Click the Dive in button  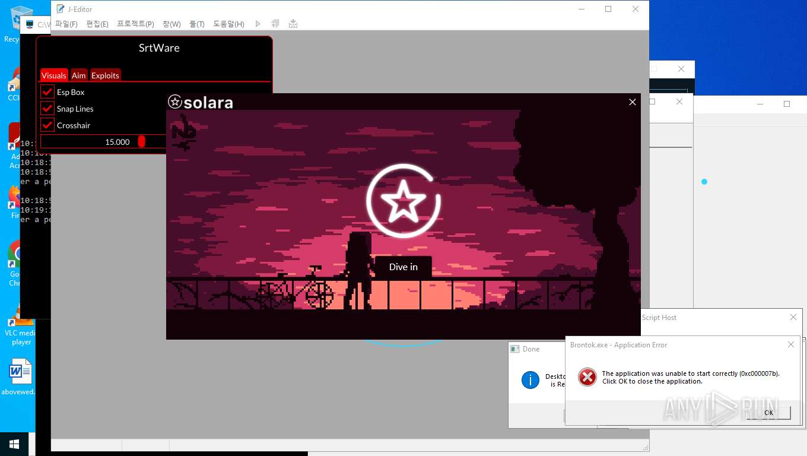point(403,267)
